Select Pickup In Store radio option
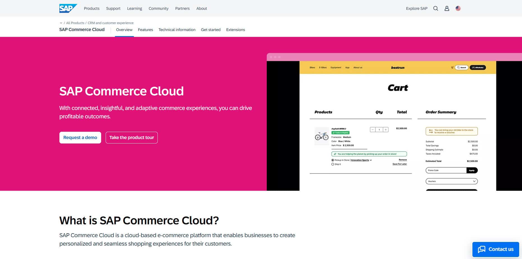Screen dimensions: 522x259 [333, 160]
